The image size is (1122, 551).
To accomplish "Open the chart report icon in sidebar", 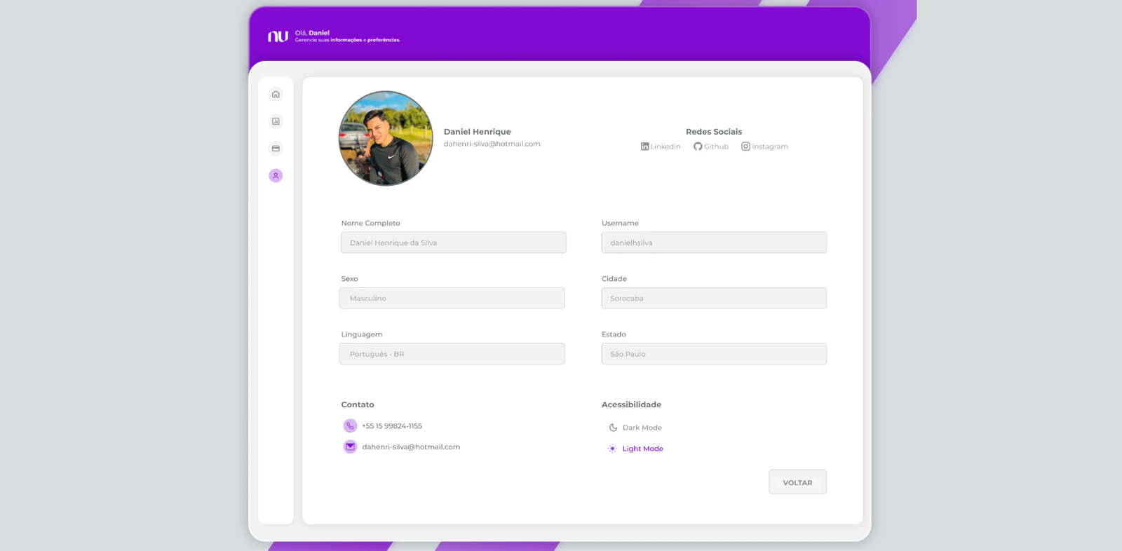I will click(276, 121).
